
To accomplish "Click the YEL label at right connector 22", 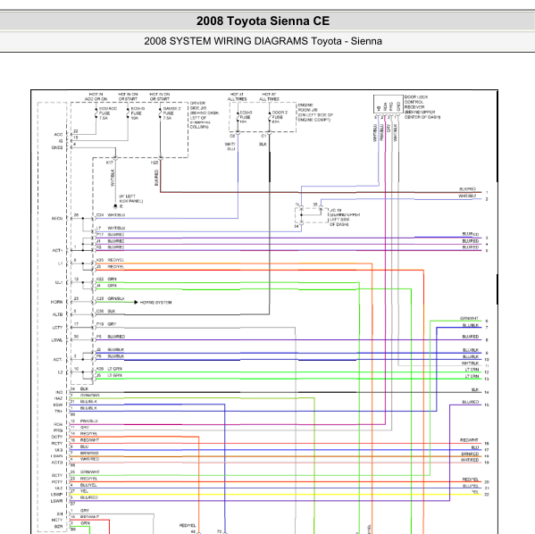I will click(x=475, y=492).
